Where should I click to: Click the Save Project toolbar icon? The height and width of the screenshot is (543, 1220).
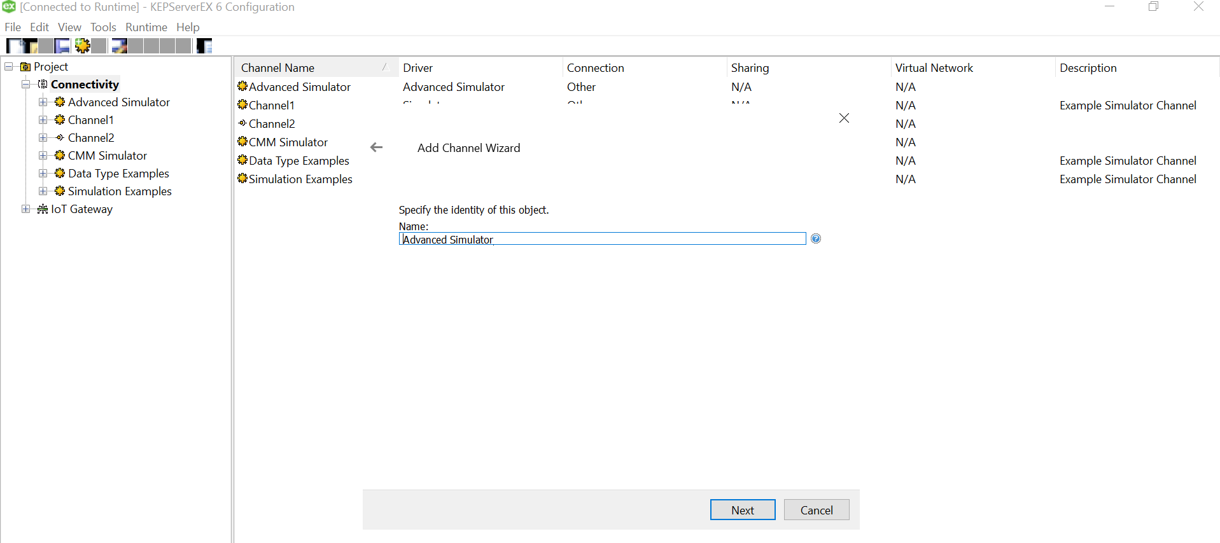62,46
